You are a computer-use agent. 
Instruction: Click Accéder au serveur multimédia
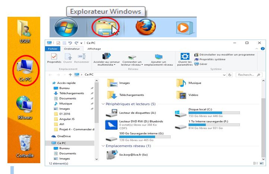tap(106, 59)
